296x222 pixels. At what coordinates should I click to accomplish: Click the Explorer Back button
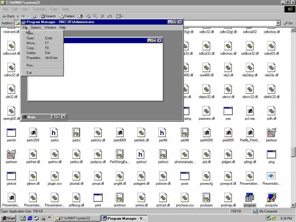click(x=9, y=16)
